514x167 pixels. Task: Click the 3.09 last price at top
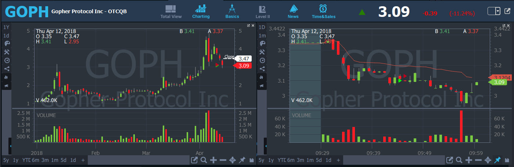(393, 12)
